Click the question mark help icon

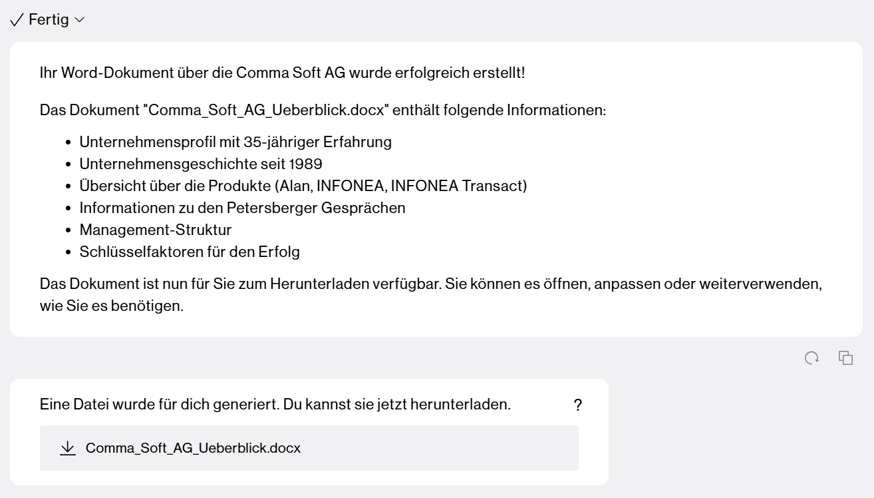coord(577,405)
